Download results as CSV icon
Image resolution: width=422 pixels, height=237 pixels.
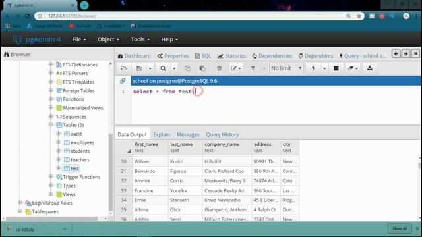click(x=370, y=68)
